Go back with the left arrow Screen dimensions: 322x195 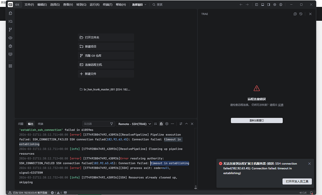pos(241,4)
